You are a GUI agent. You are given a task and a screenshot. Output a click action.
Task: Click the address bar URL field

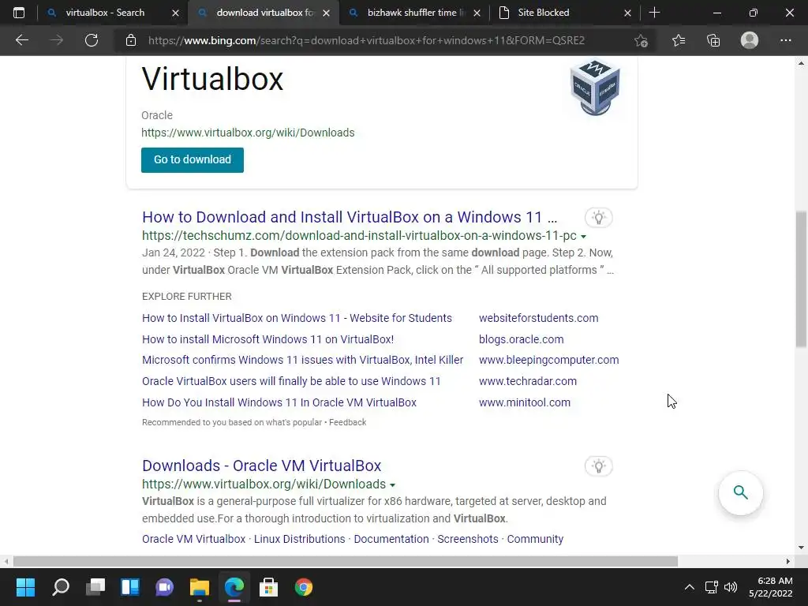coord(366,40)
